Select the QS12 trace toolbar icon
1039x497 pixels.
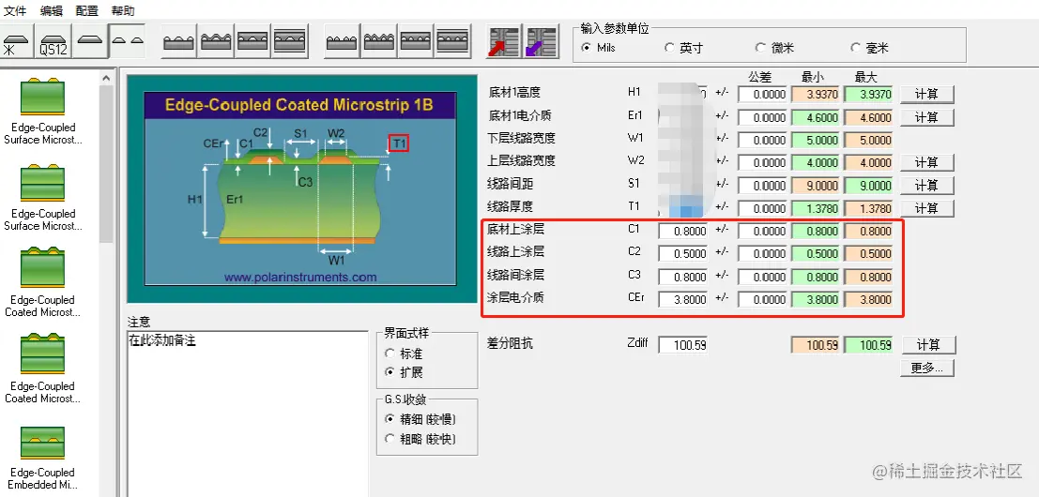pyautogui.click(x=53, y=42)
